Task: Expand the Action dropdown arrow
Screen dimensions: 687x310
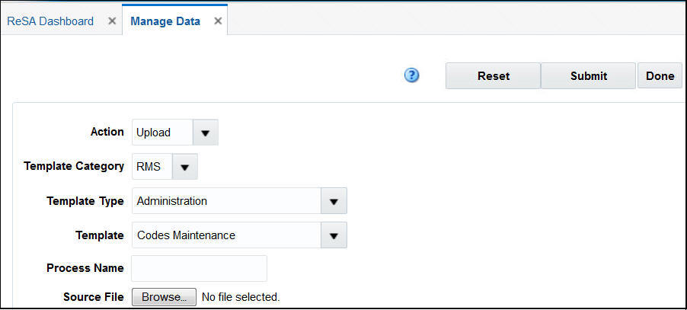Action: click(205, 133)
